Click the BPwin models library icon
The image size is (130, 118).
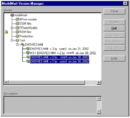pos(17,19)
